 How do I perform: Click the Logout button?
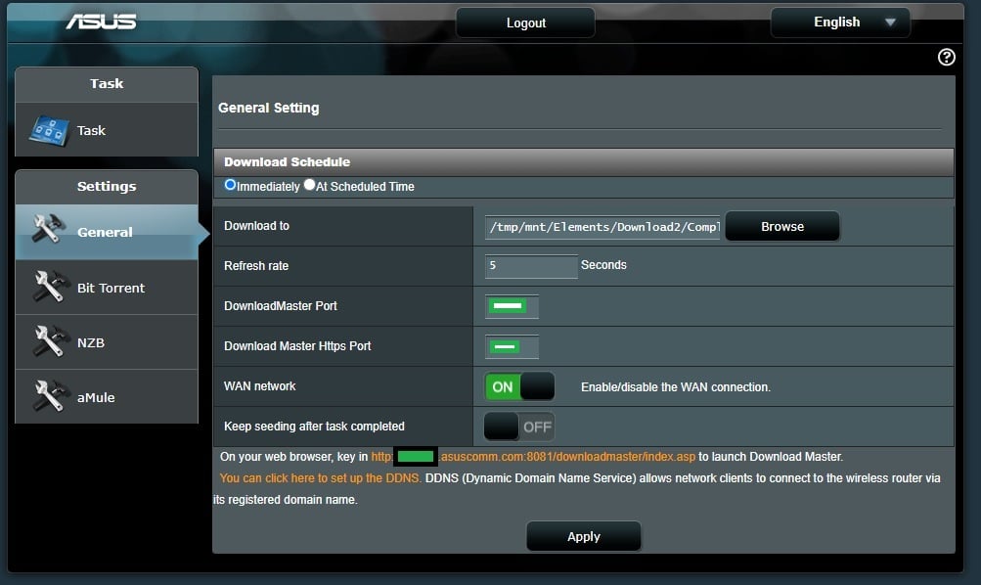coord(525,23)
